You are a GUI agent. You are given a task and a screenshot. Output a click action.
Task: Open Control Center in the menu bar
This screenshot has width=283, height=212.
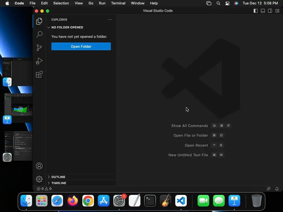pos(227,3)
